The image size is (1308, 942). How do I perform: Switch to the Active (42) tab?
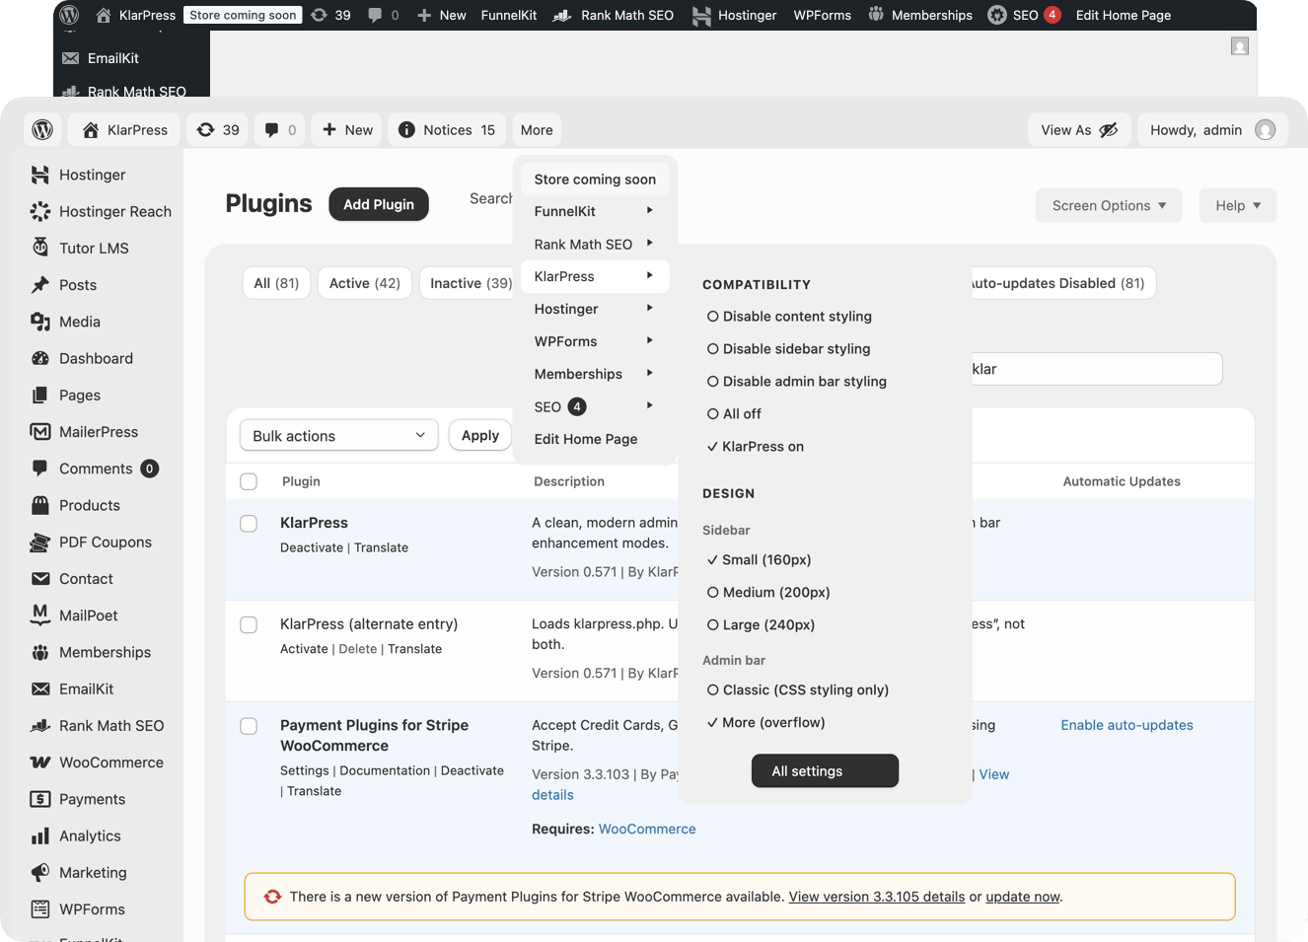click(364, 283)
